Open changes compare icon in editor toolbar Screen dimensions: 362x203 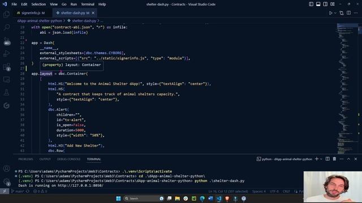[x=342, y=13]
